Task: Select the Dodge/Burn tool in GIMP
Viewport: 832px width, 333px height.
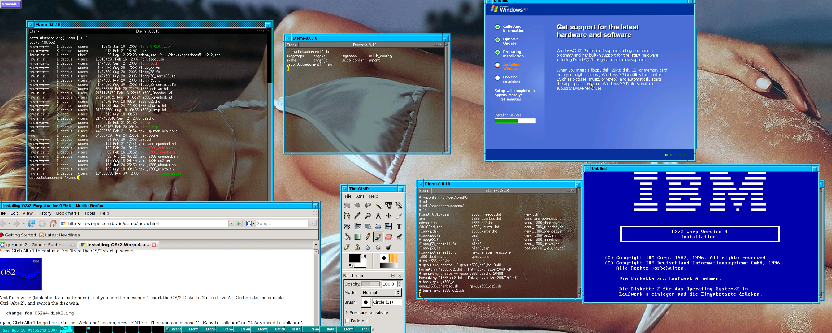Action: click(x=389, y=247)
